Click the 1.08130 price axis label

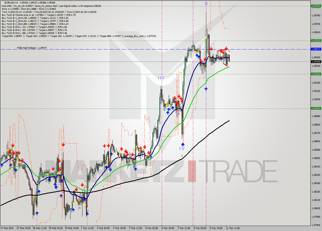click(316, 200)
